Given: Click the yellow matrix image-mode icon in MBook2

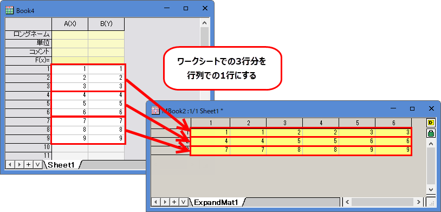Looking at the screenshot, I should click(x=431, y=123).
